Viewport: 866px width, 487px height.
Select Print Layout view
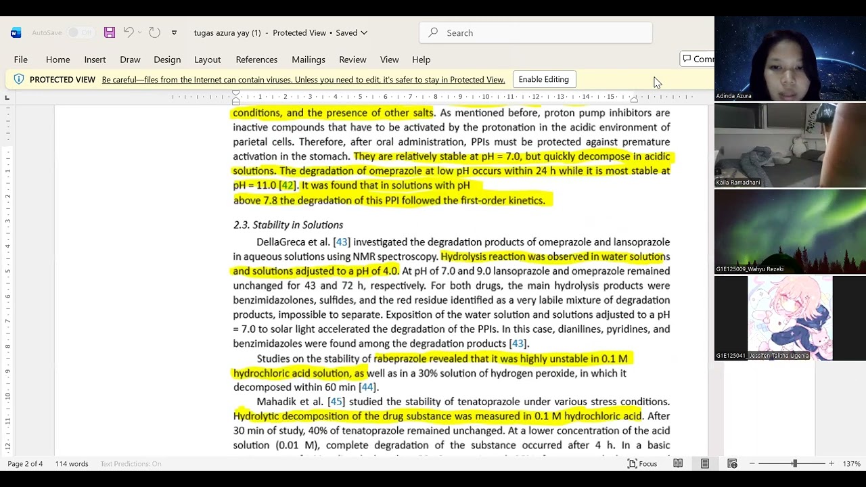(x=705, y=463)
